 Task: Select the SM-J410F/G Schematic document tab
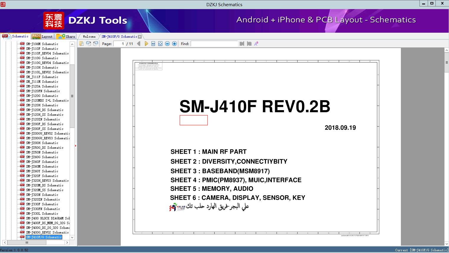click(119, 37)
